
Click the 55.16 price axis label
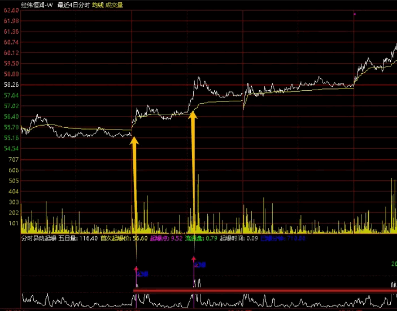pyautogui.click(x=11, y=137)
